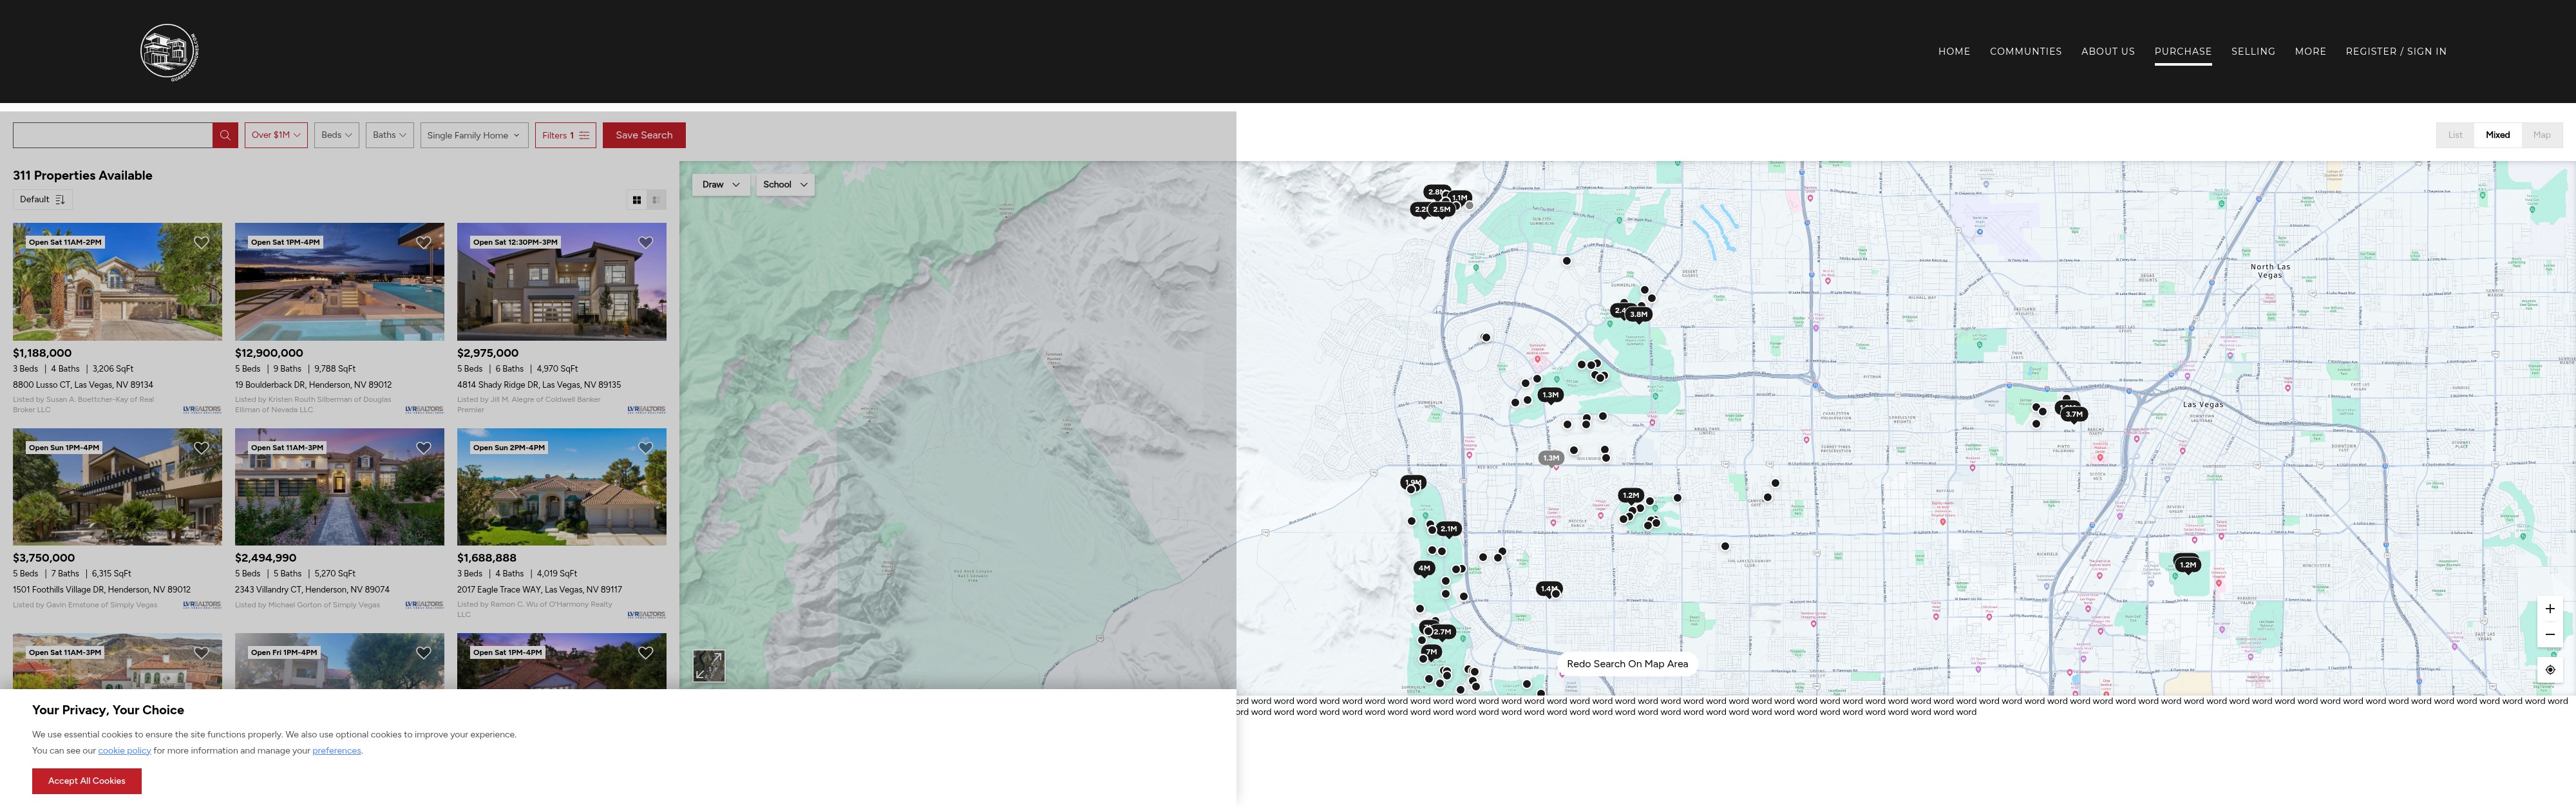2576x807 pixels.
Task: Favorite the $3,750,000 listing heart
Action: [202, 448]
